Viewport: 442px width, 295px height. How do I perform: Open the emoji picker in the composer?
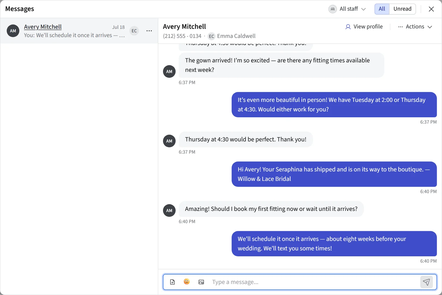pos(187,282)
